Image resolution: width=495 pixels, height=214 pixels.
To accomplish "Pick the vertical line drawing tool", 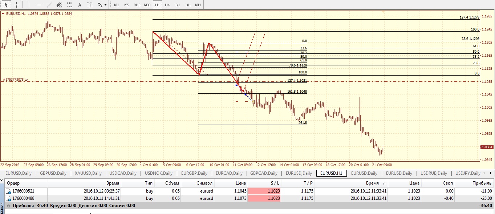I will [x=29, y=5].
